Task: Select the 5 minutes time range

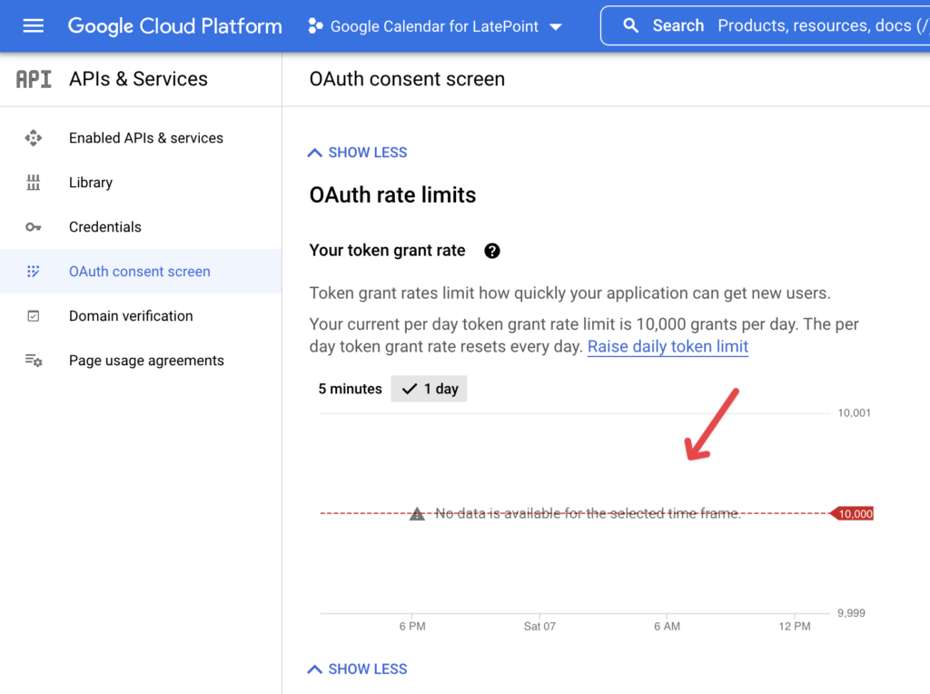Action: click(x=350, y=389)
